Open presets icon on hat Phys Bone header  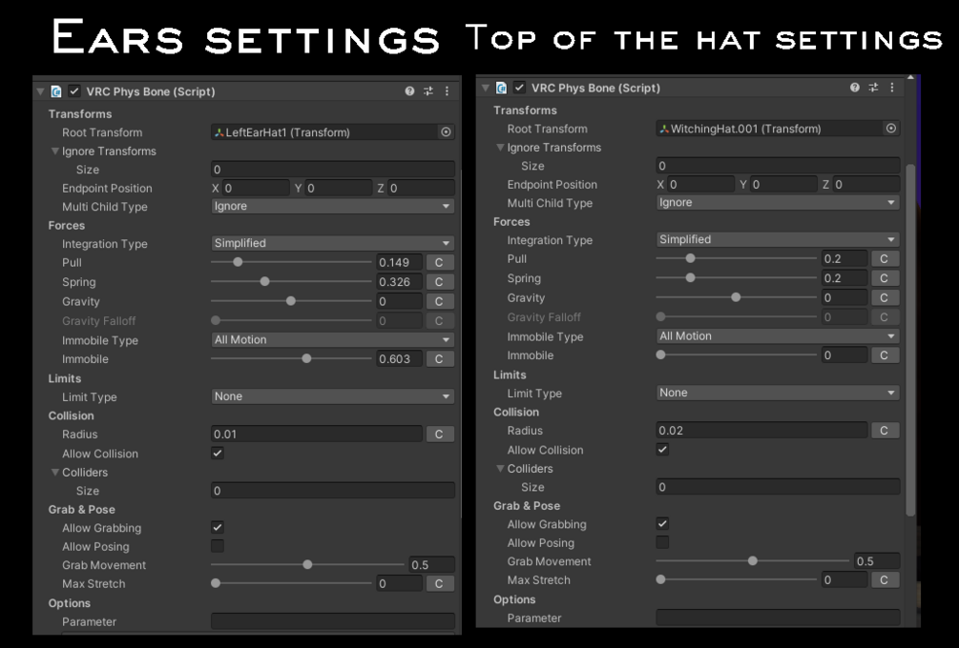[x=873, y=88]
